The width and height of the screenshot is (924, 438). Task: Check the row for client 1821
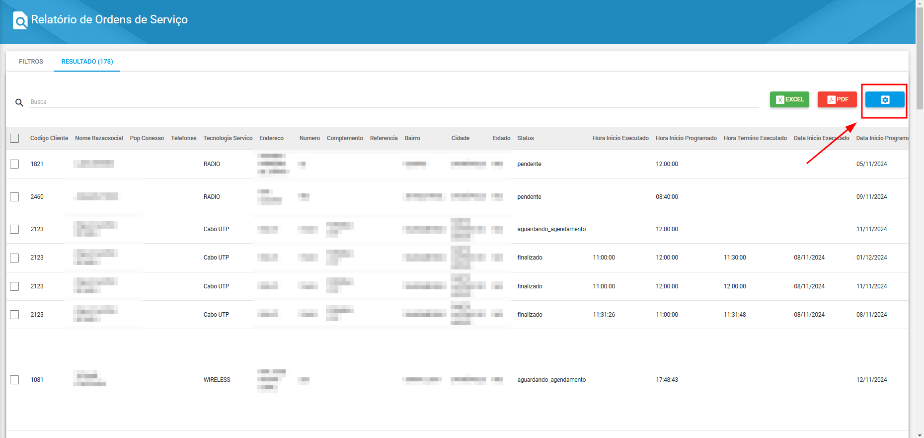14,164
